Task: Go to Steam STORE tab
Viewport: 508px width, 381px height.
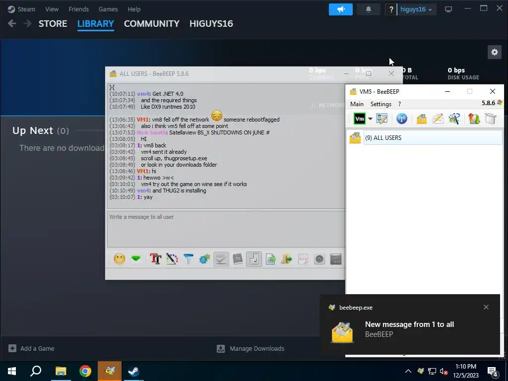Action: point(53,24)
